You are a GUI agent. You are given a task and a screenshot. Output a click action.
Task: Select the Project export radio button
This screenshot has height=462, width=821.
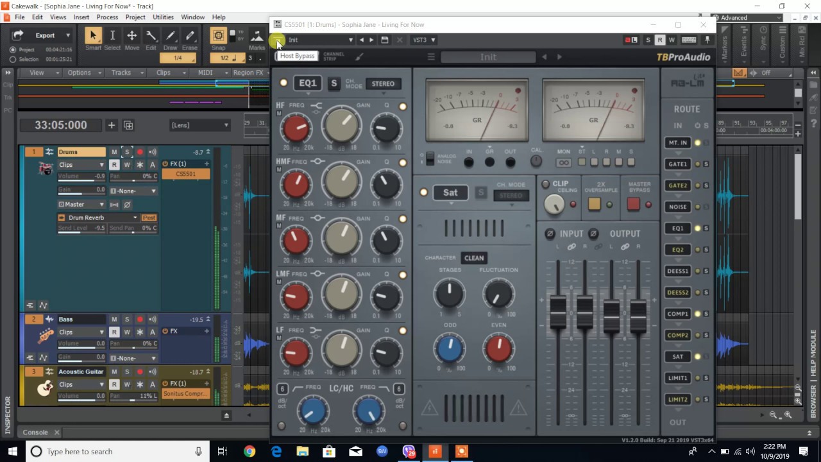(x=13, y=49)
